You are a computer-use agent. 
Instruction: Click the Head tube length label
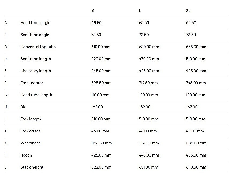click(x=36, y=95)
